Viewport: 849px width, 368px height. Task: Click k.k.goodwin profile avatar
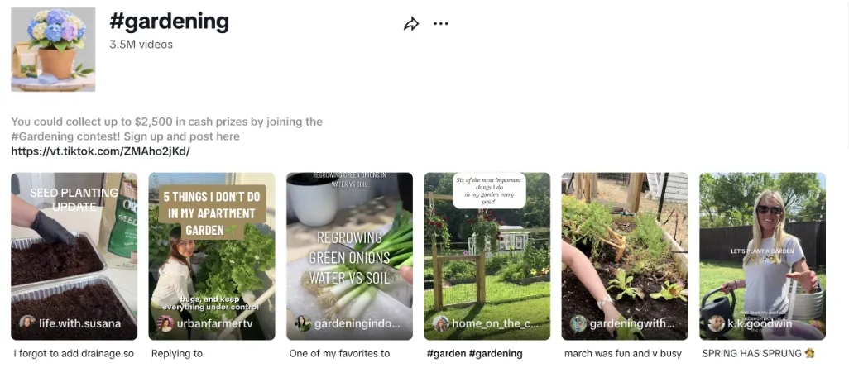[x=716, y=323]
